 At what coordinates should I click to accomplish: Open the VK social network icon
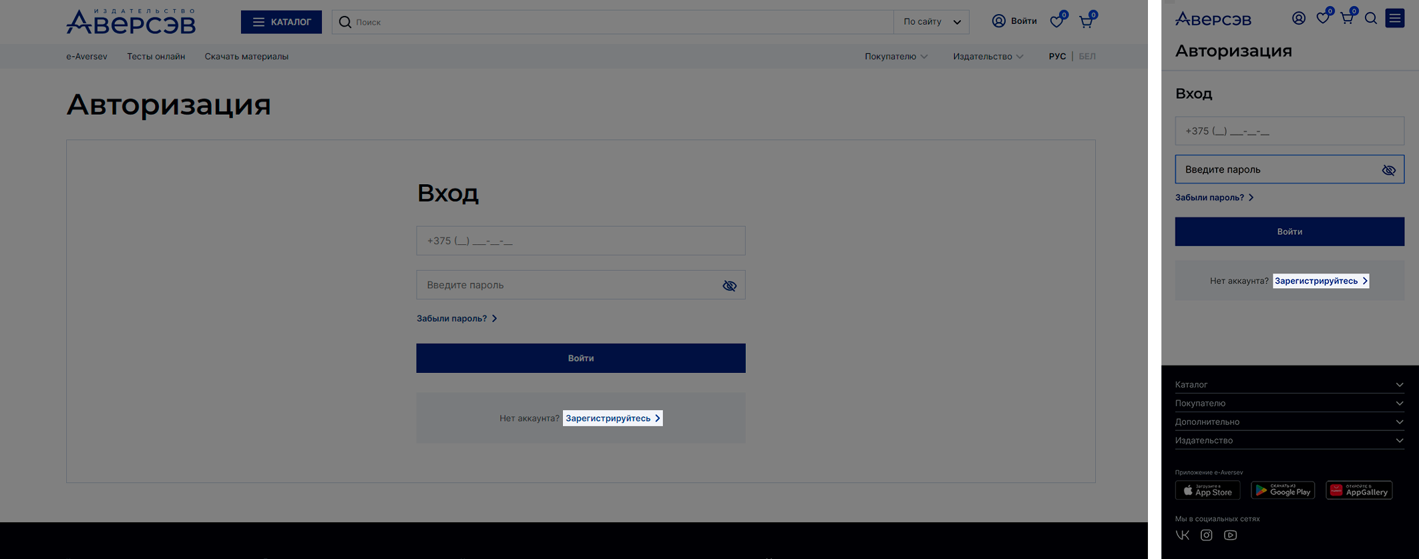1182,535
